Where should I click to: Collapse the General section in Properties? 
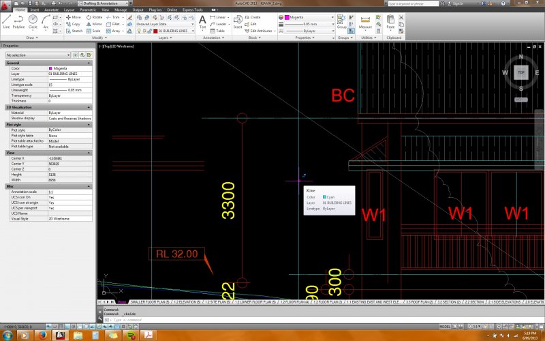pyautogui.click(x=90, y=63)
